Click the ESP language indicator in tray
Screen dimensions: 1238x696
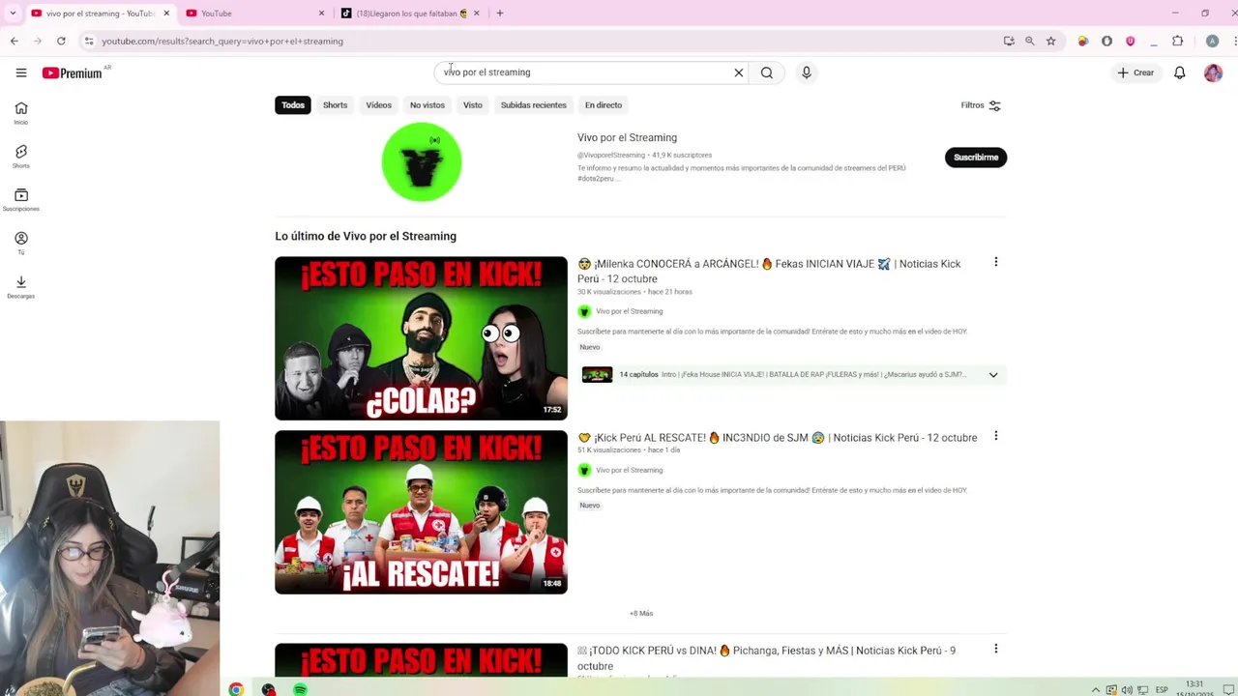[x=1162, y=690]
